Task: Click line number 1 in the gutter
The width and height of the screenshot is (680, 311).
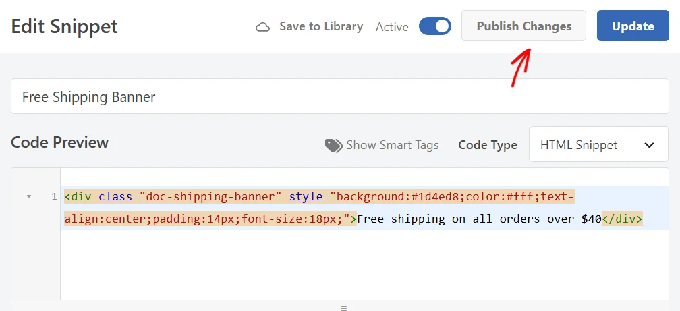Action: tap(54, 197)
